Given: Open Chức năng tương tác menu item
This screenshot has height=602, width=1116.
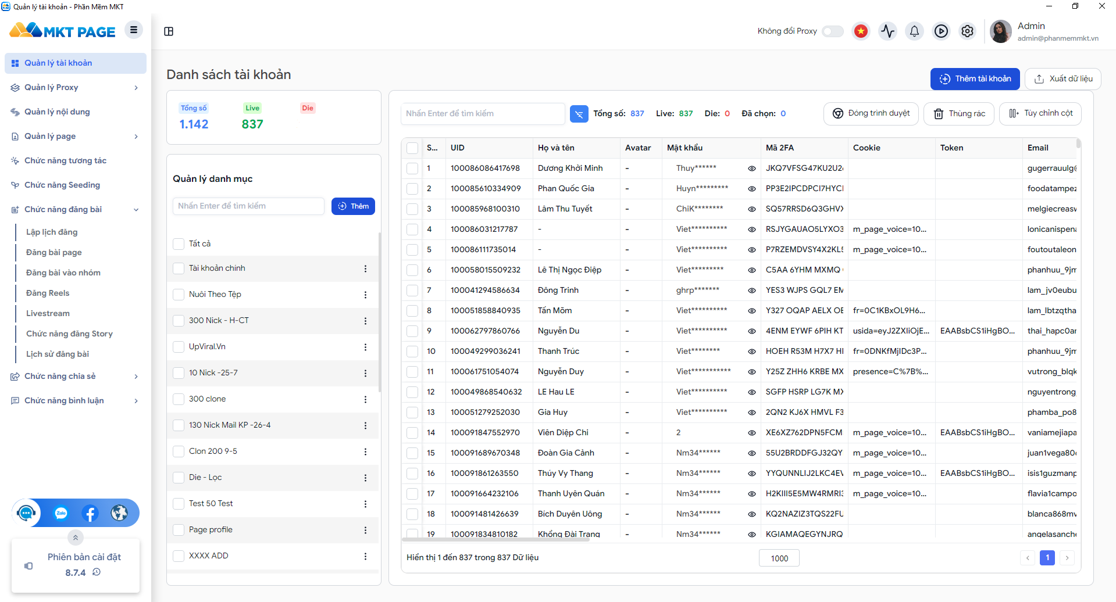Looking at the screenshot, I should (75, 161).
